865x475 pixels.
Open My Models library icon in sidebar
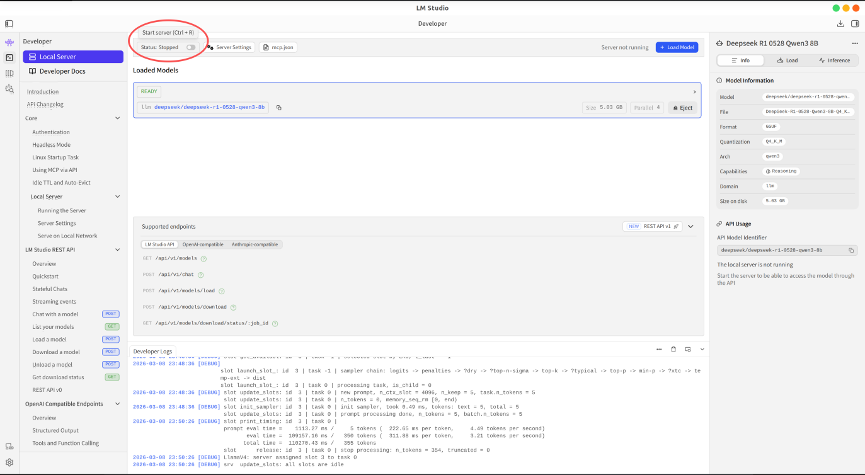point(9,73)
